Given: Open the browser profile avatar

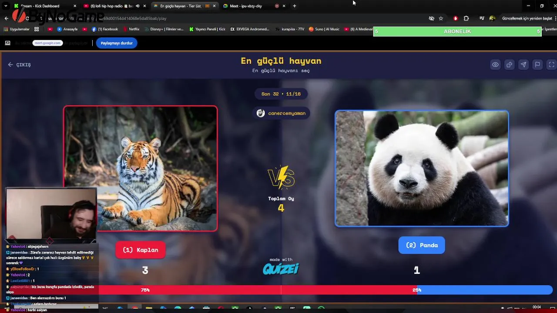Looking at the screenshot, I should tap(492, 18).
